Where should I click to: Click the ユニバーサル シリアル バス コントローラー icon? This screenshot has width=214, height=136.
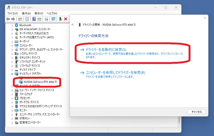16,114
